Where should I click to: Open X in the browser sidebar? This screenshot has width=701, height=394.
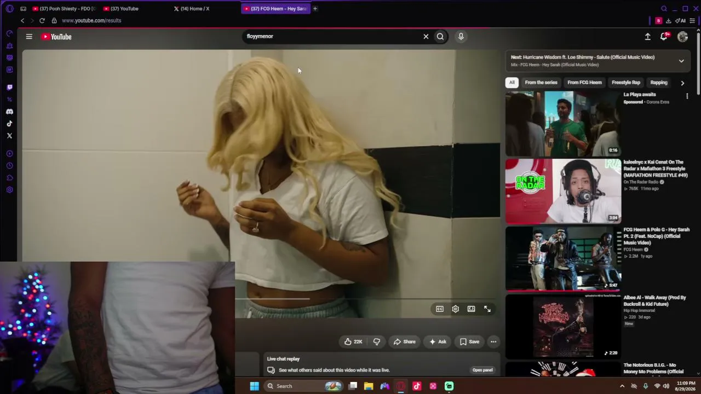9,136
